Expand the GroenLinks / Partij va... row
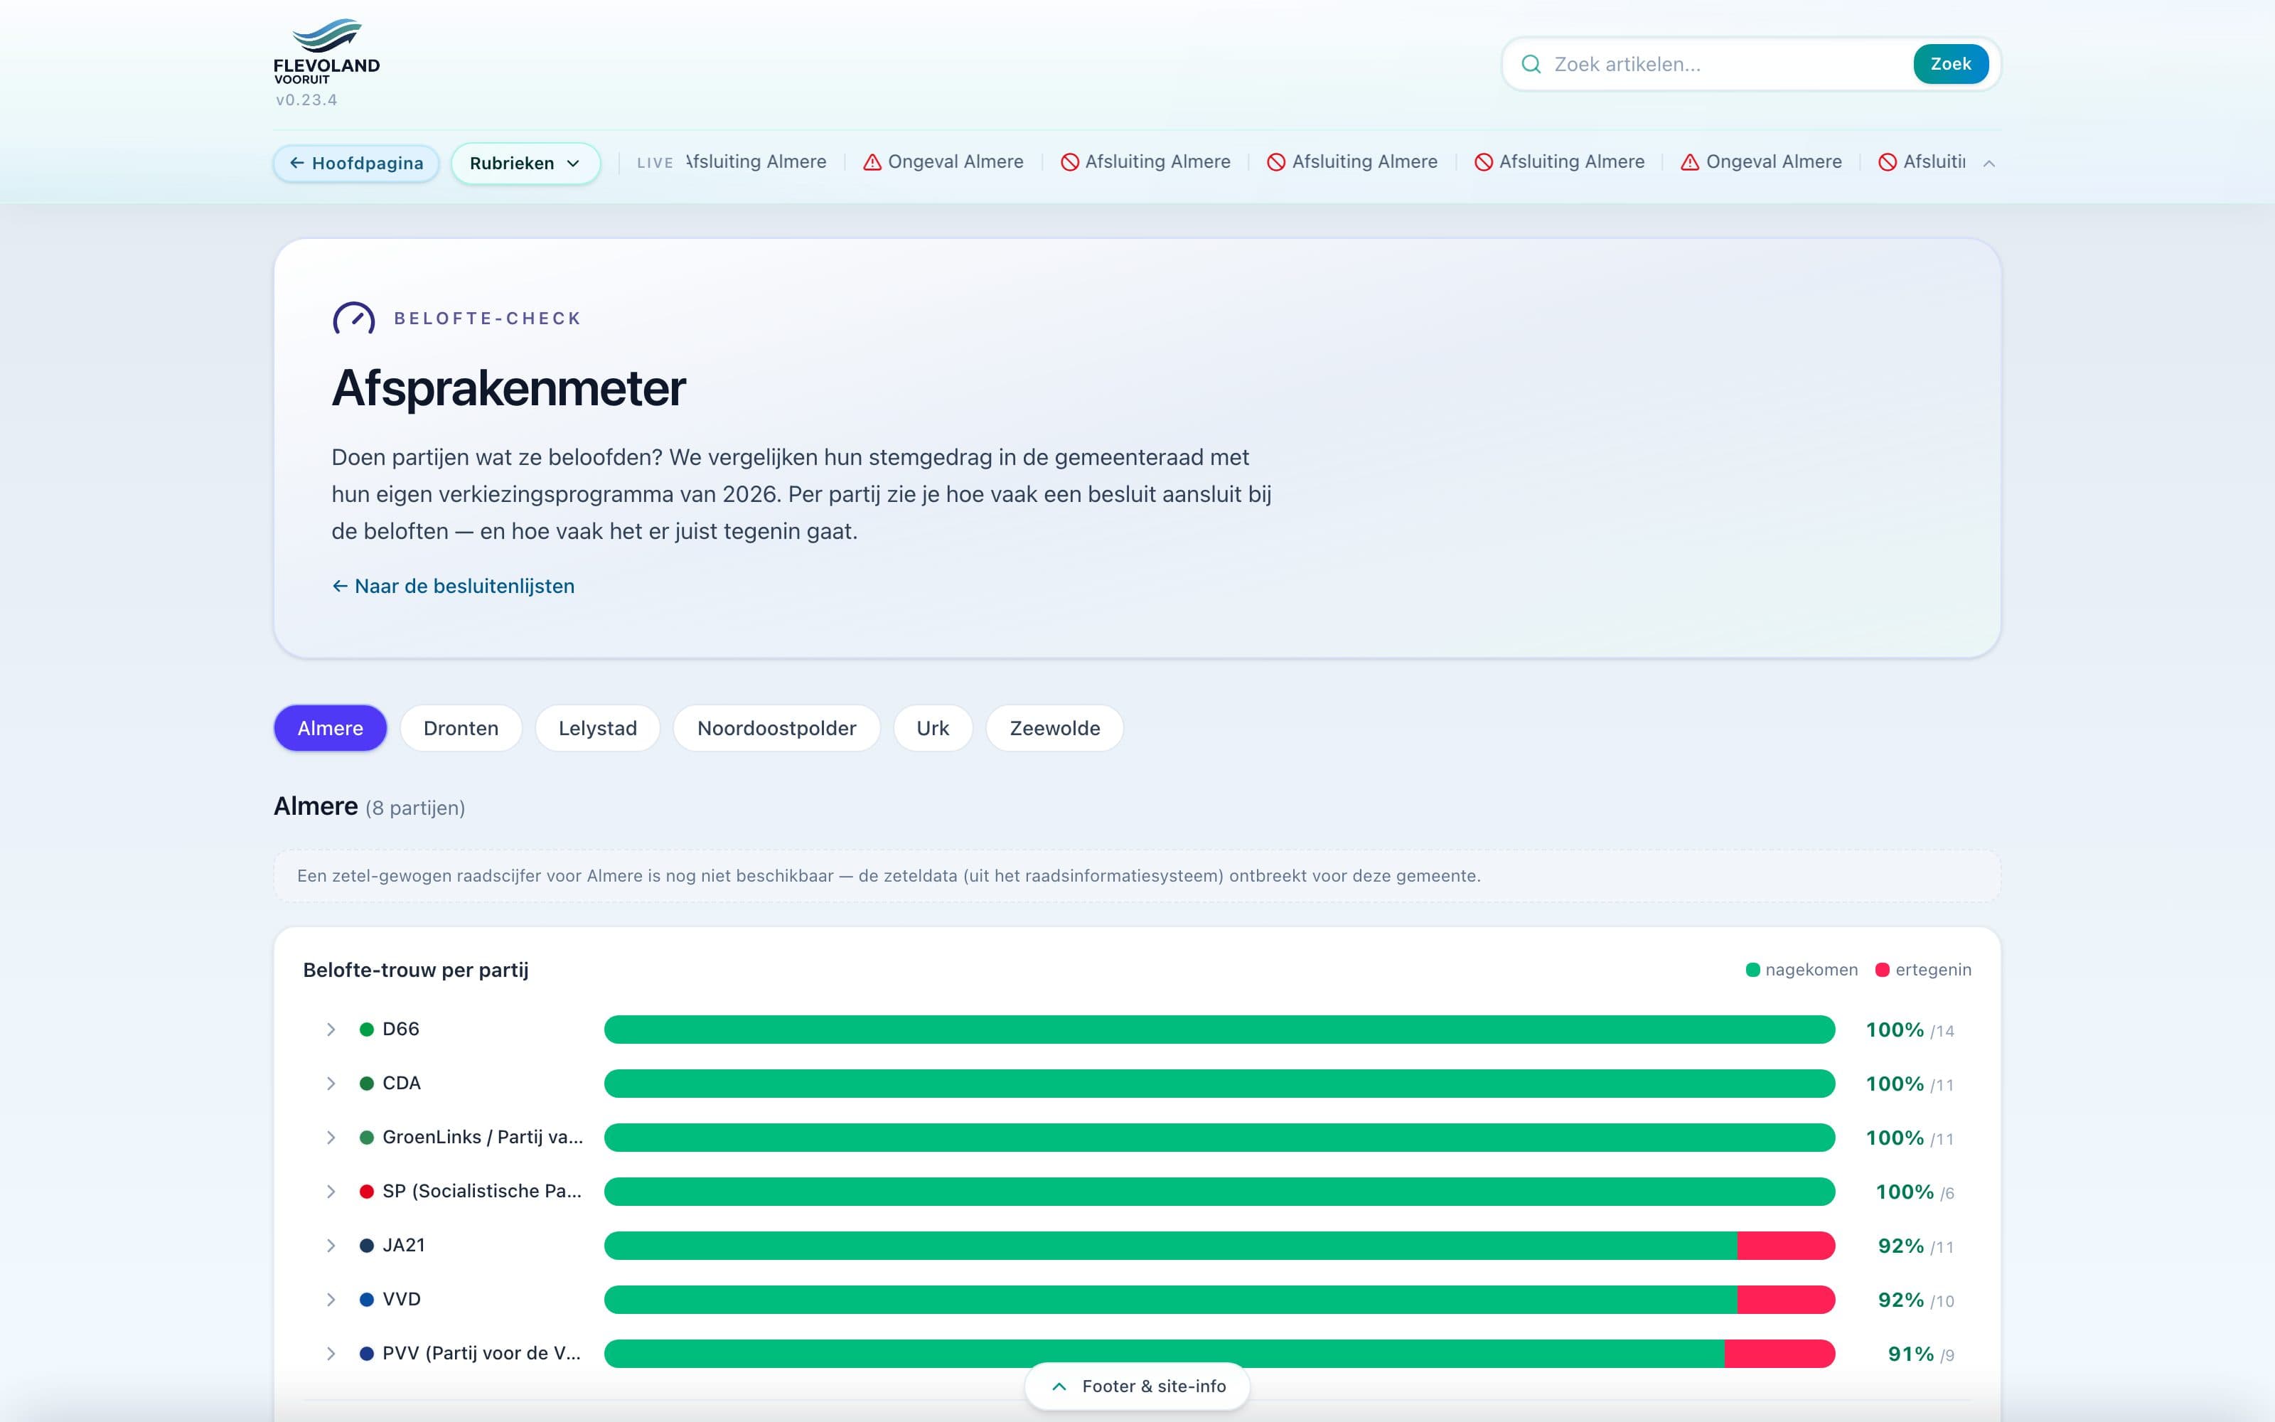The width and height of the screenshot is (2275, 1422). [x=331, y=1137]
